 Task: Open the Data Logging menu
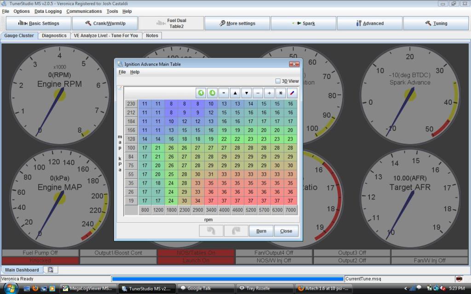[48, 11]
